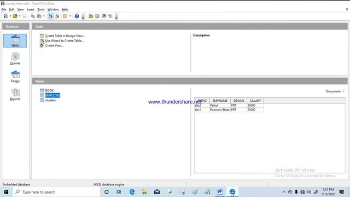350x197 pixels.
Task: Click the Rename table toolbar icon
Action: click(110, 16)
